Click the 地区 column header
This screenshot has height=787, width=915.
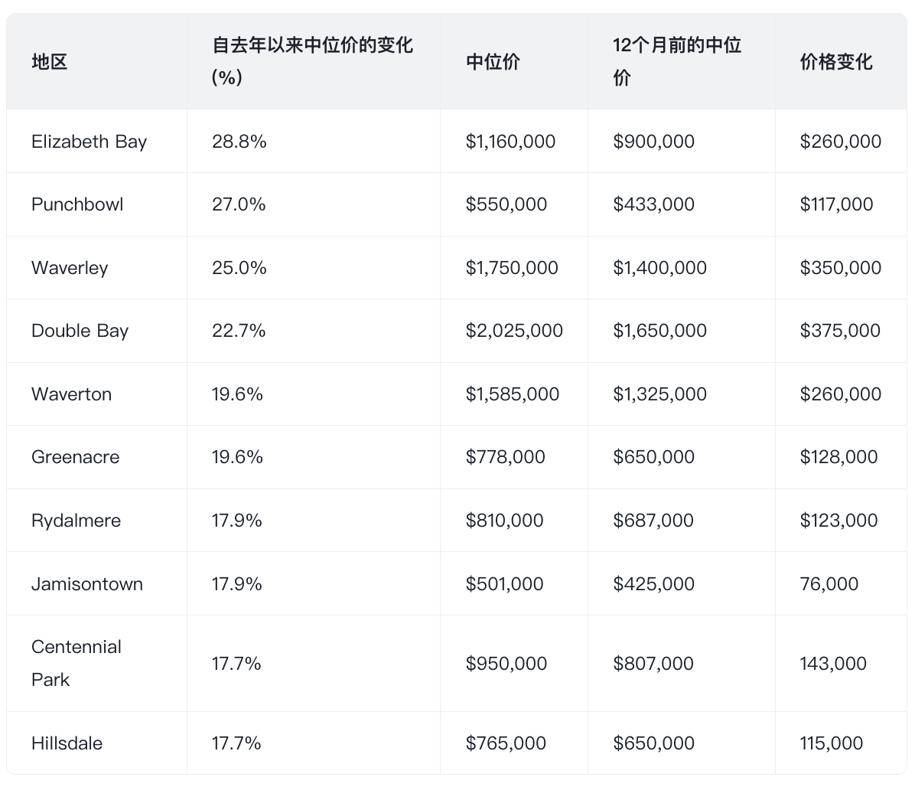tap(50, 61)
